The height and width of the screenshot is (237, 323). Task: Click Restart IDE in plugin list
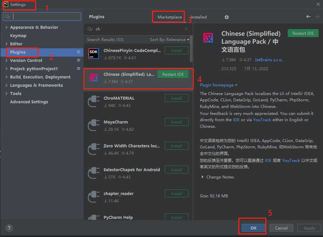pos(173,74)
